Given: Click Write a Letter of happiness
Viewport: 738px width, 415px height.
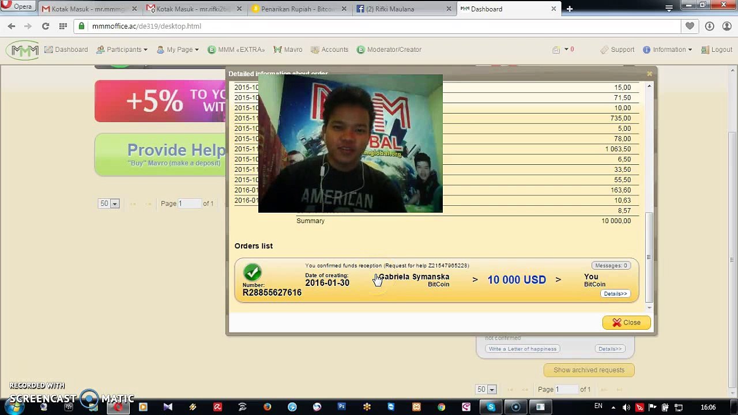Looking at the screenshot, I should tap(522, 349).
